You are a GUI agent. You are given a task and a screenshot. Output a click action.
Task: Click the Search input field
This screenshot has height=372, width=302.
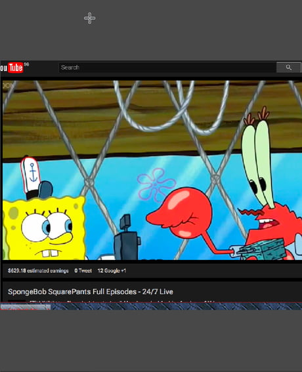(167, 68)
